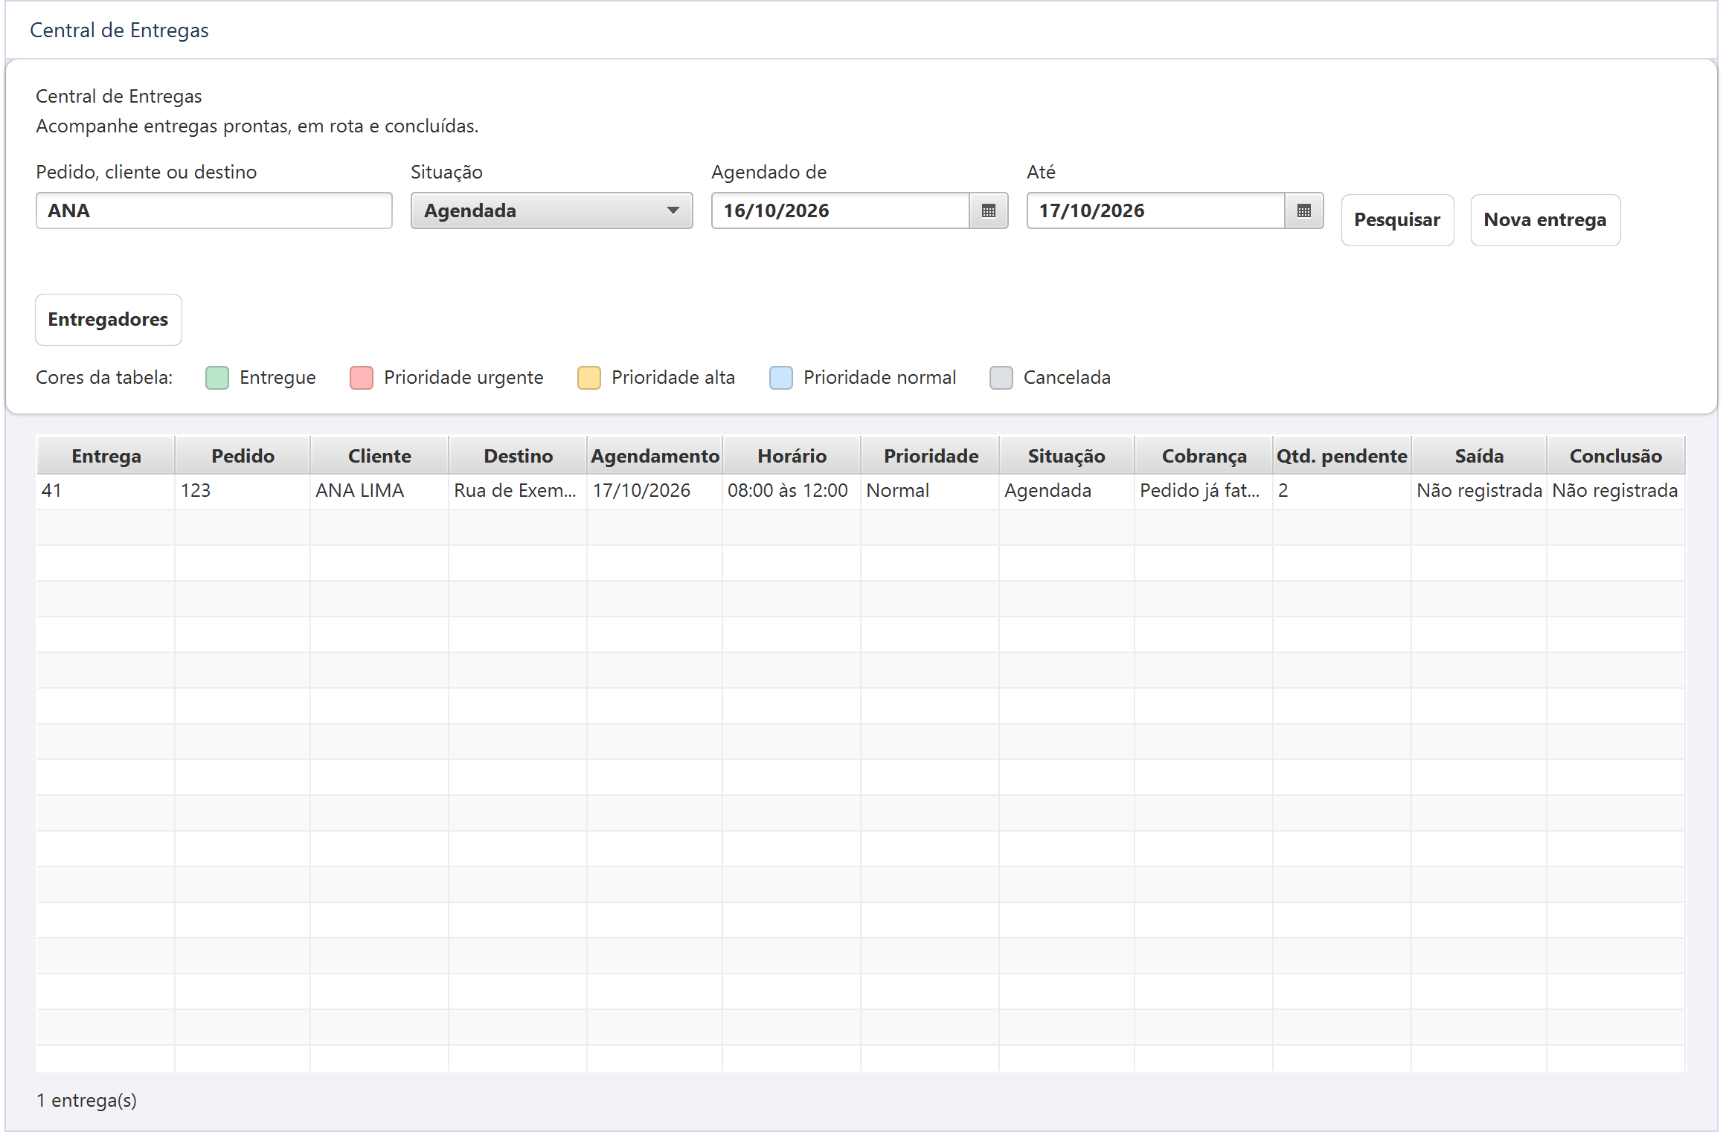Click the green Entregue color swatch
This screenshot has height=1132, width=1723.
(x=217, y=378)
